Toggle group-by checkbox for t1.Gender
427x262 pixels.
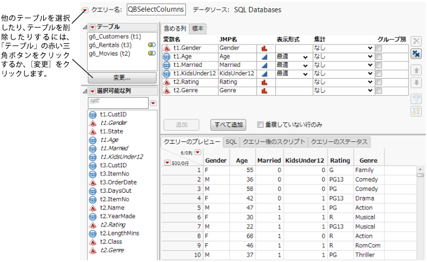click(x=379, y=48)
